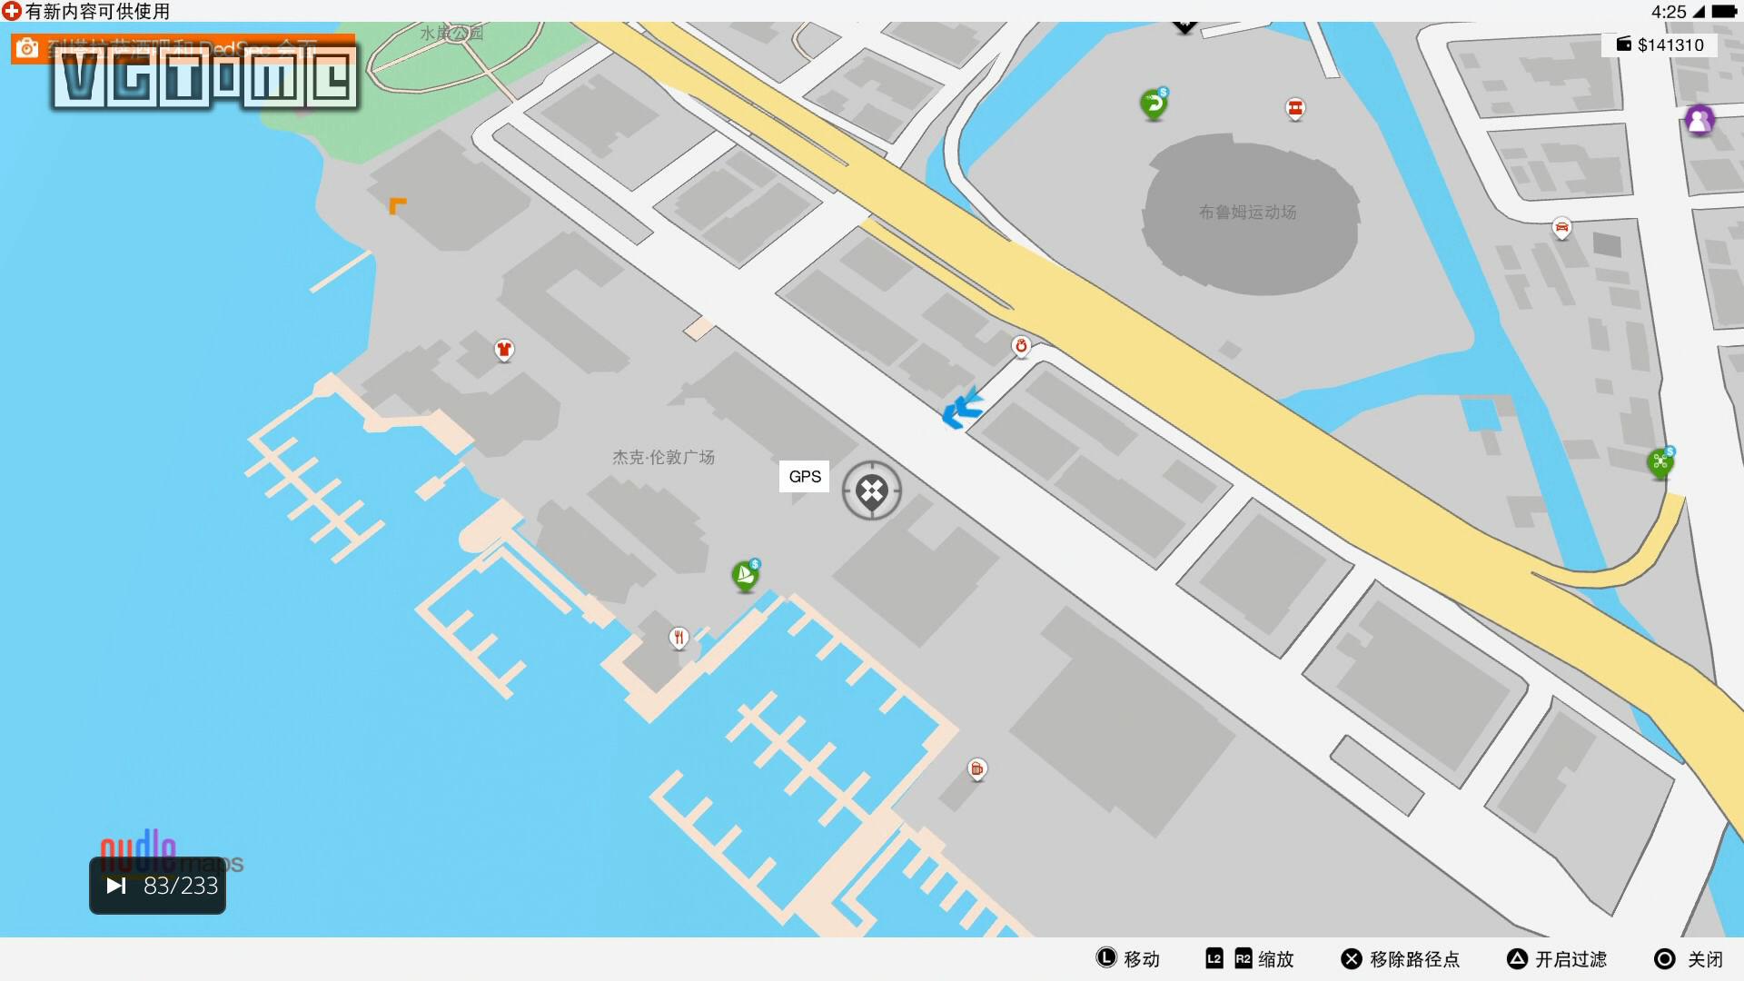
Task: Open the 有新内容可供使用 notification
Action: click(x=86, y=11)
